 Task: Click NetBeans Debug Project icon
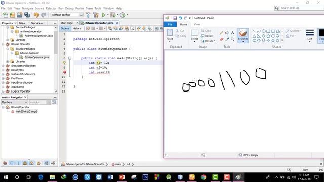click(113, 15)
